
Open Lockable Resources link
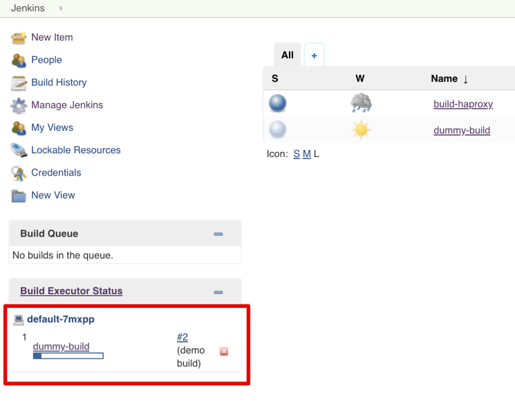(76, 150)
